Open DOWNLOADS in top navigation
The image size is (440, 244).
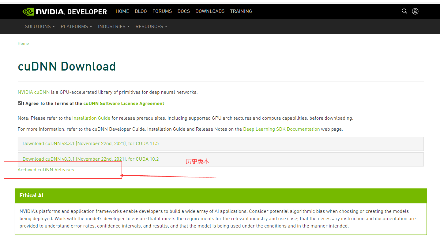[210, 11]
